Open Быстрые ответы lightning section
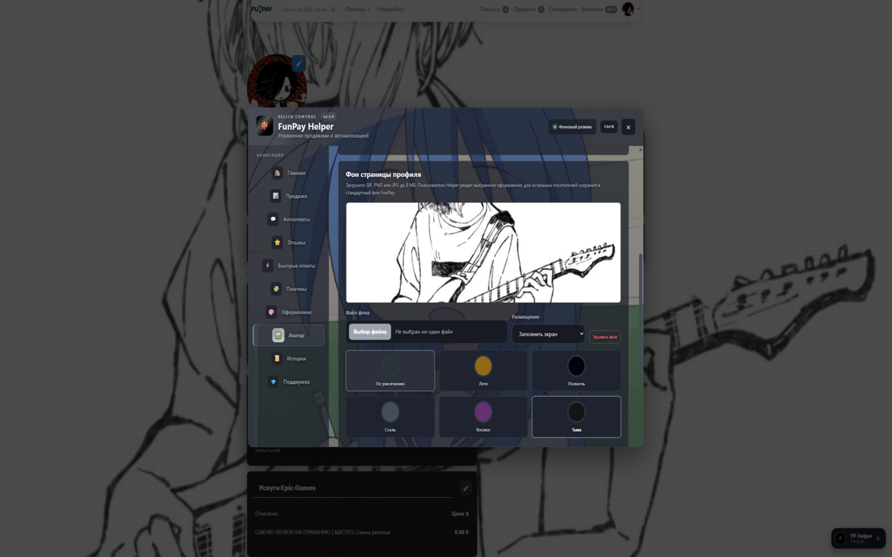 pyautogui.click(x=289, y=266)
